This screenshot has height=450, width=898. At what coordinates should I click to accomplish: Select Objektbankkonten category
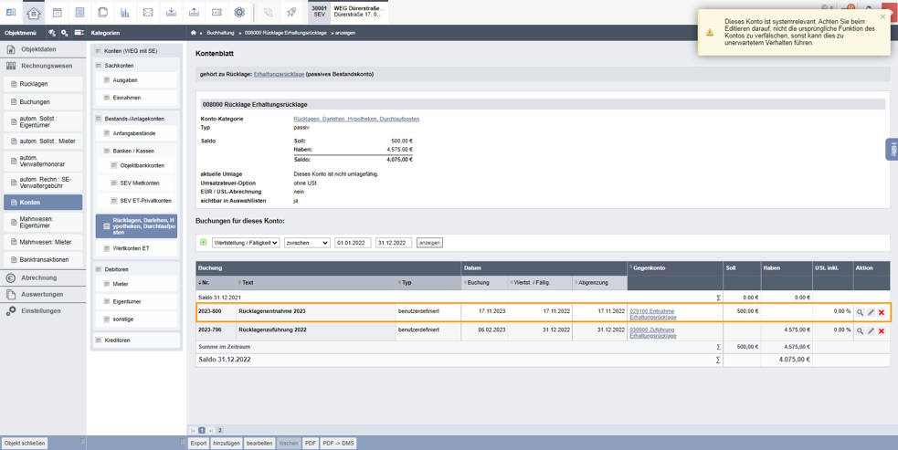pyautogui.click(x=136, y=165)
